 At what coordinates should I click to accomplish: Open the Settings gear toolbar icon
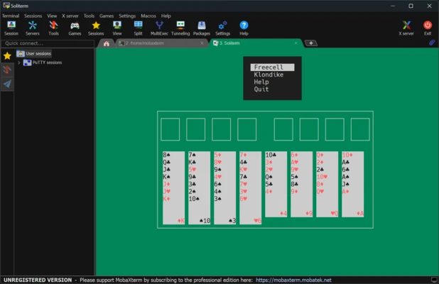pos(222,28)
